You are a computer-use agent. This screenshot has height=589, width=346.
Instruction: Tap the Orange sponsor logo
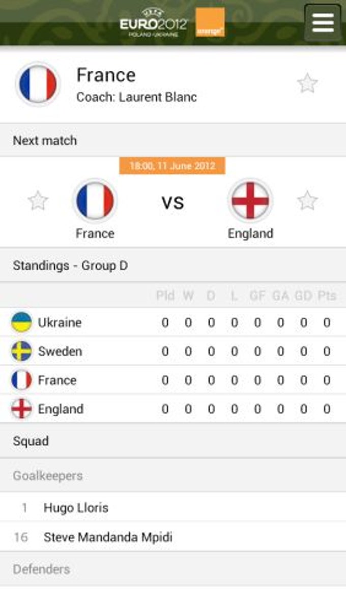[x=210, y=23]
